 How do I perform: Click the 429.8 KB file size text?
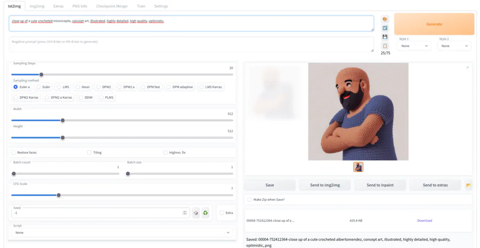click(x=356, y=220)
